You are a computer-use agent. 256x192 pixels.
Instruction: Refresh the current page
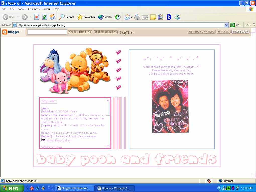(x=45, y=17)
